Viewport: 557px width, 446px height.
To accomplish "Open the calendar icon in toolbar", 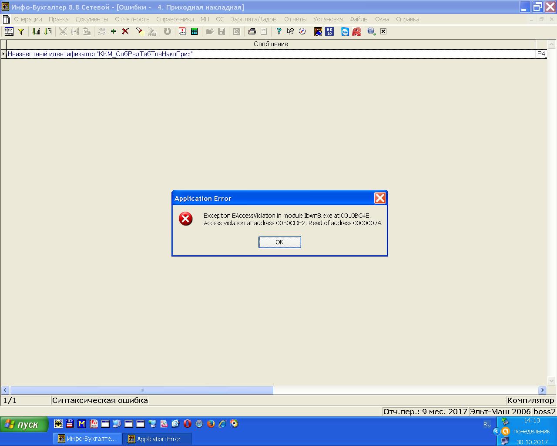I will (x=183, y=31).
